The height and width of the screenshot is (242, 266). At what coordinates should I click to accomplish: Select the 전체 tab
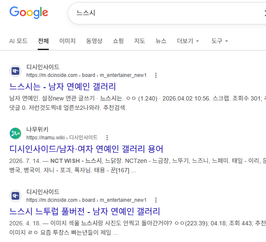pos(43,41)
